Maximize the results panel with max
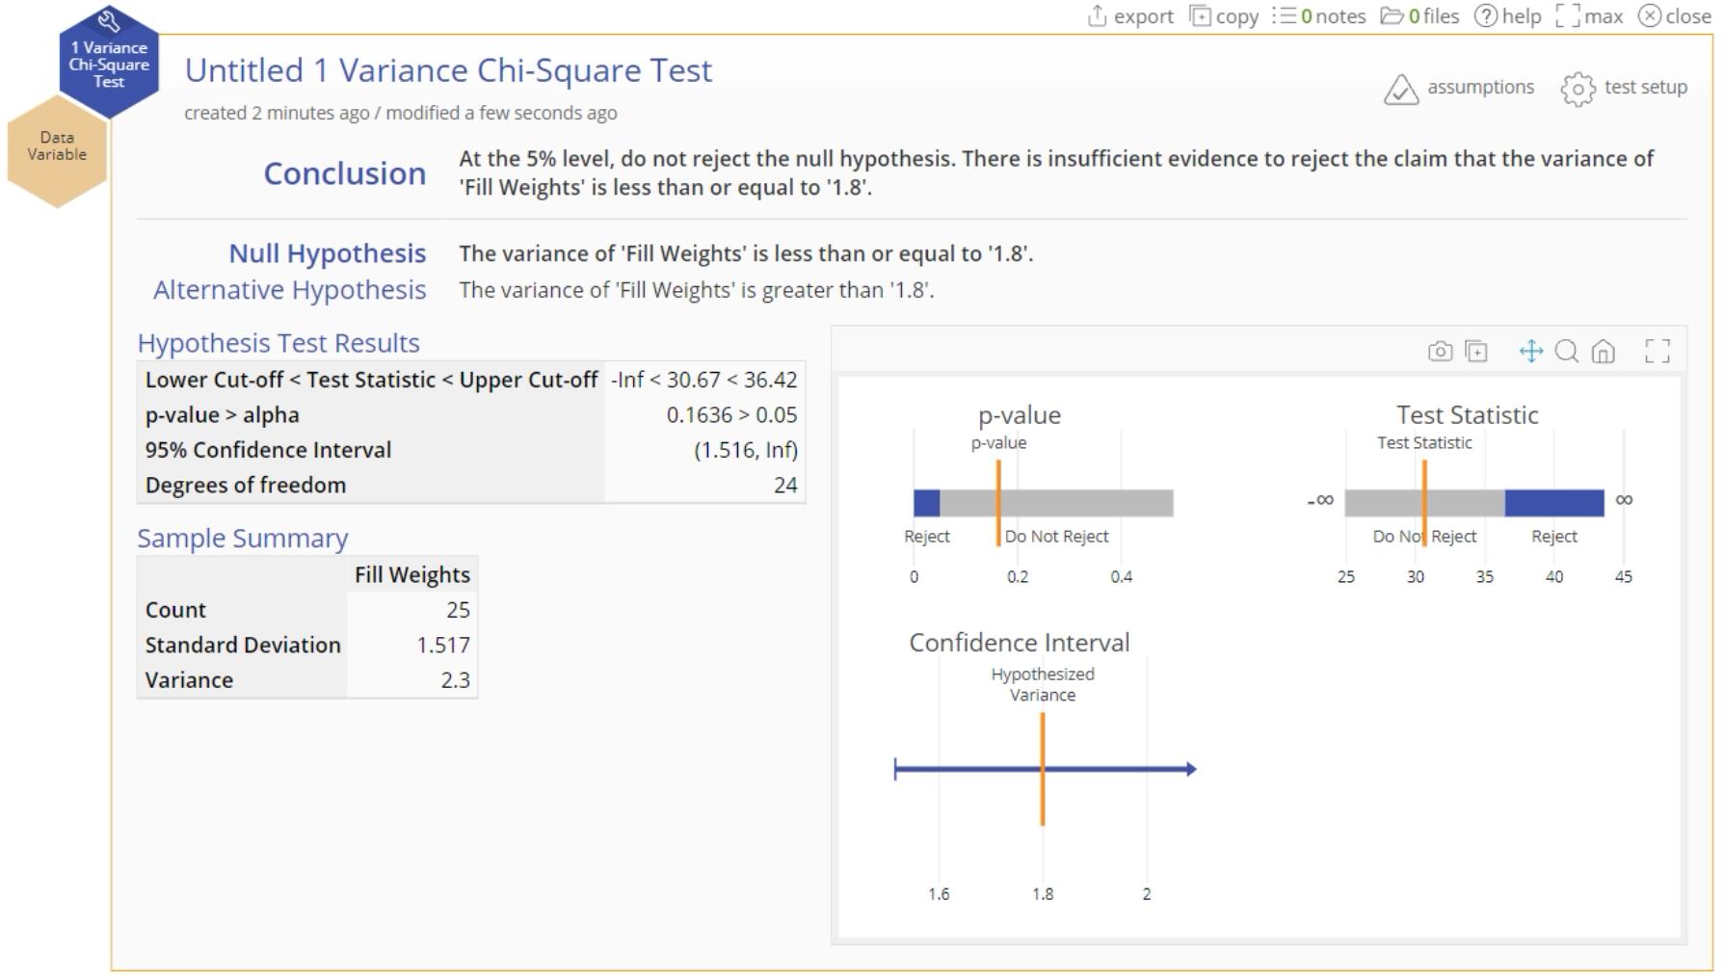Image resolution: width=1725 pixels, height=979 pixels. click(x=1590, y=16)
